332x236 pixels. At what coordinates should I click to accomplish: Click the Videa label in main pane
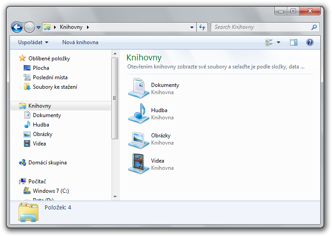pyautogui.click(x=157, y=161)
